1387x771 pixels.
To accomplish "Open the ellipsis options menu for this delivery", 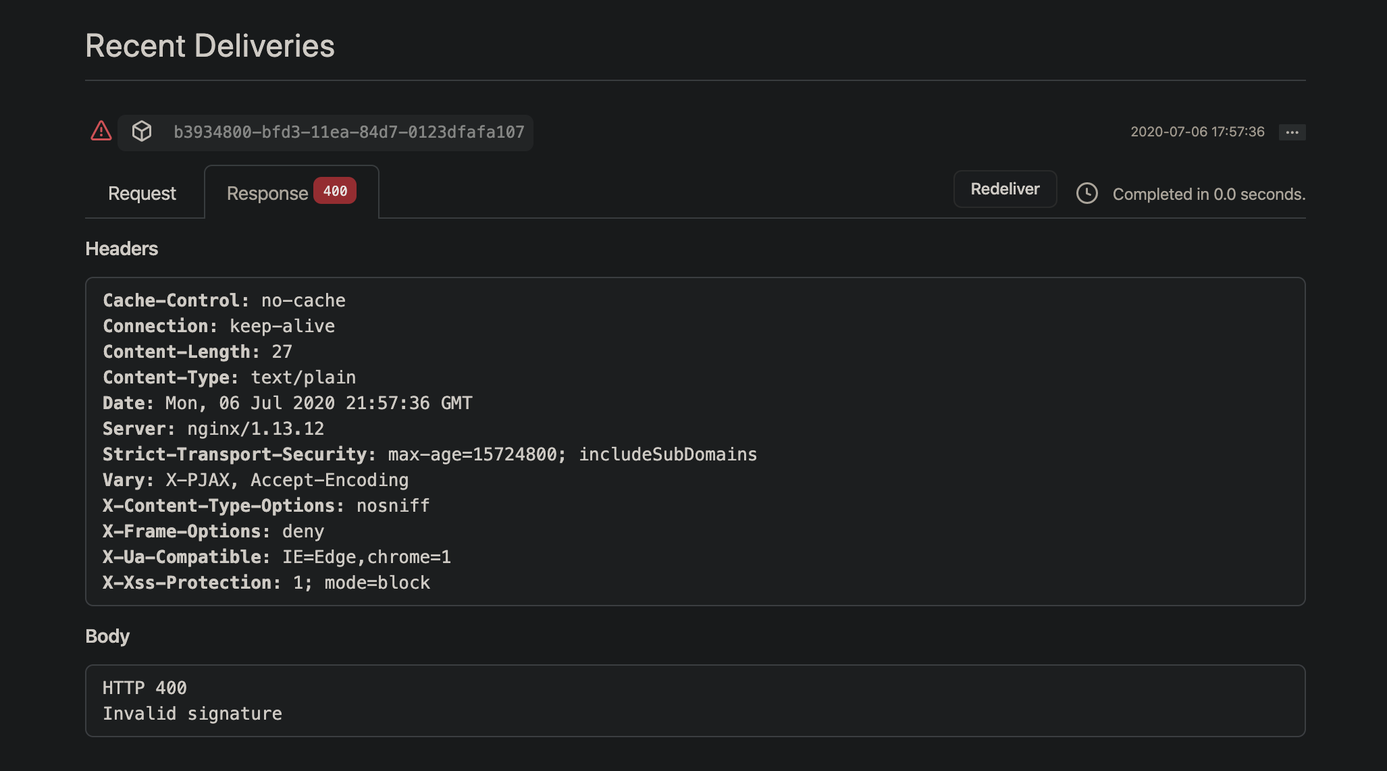I will click(x=1292, y=132).
